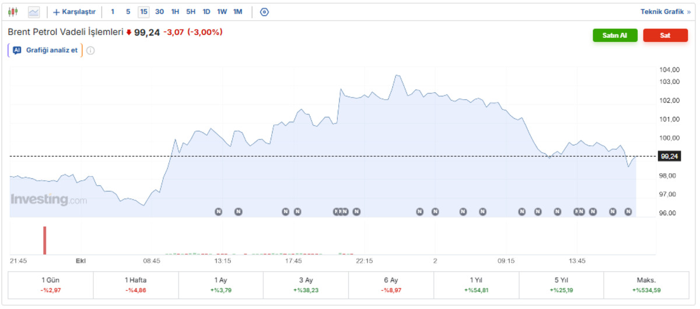The height and width of the screenshot is (309, 700).
Task: Choose the 1M interval
Action: point(237,12)
